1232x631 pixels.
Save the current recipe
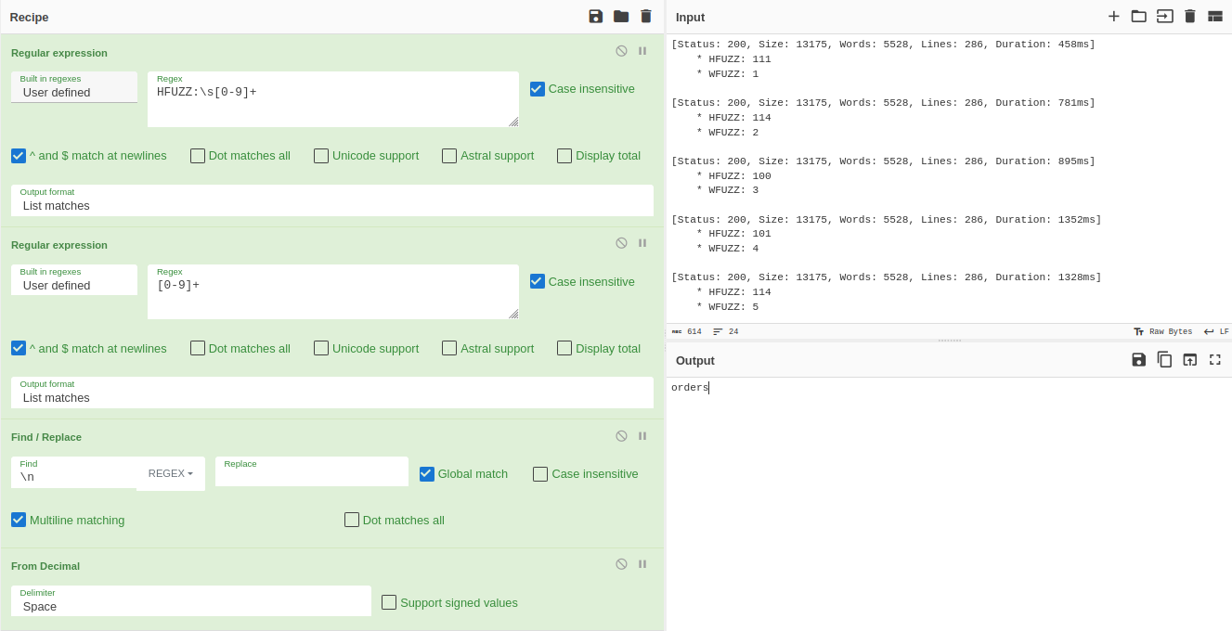click(x=596, y=16)
